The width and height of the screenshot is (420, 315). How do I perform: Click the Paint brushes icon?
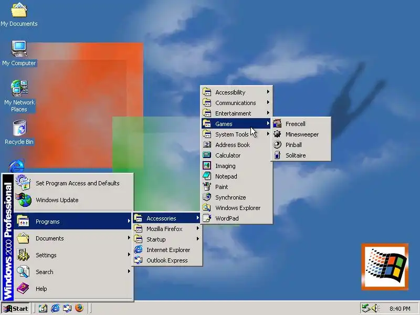point(207,187)
